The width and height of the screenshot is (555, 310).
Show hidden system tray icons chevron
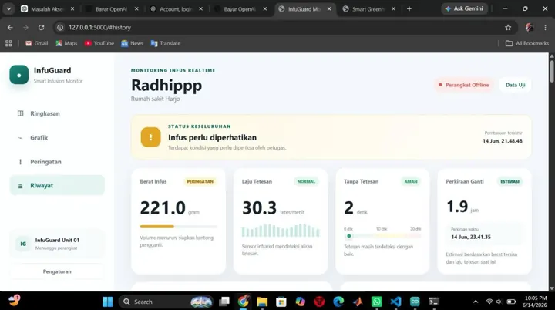476,302
